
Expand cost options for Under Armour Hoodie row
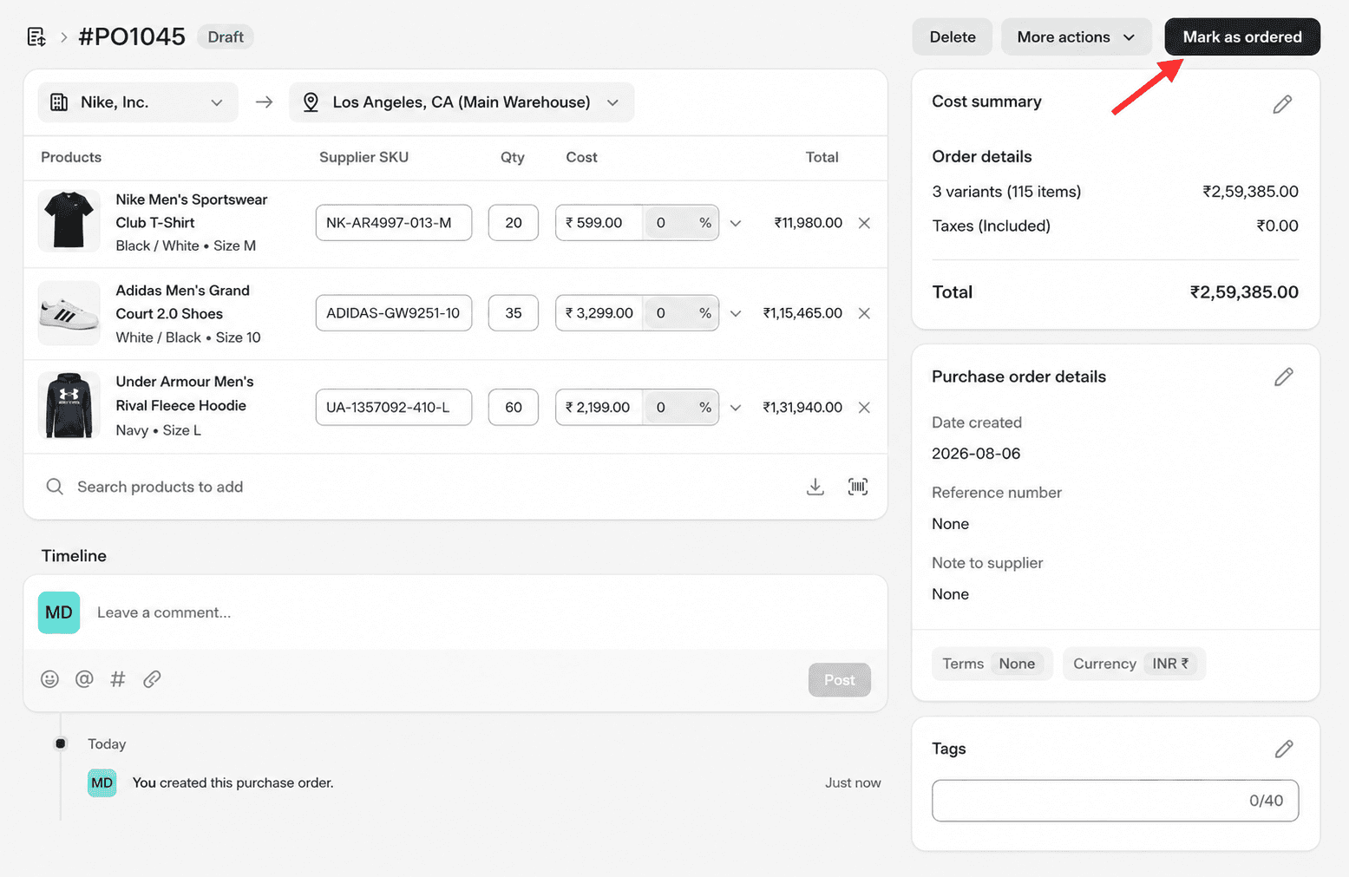click(736, 408)
